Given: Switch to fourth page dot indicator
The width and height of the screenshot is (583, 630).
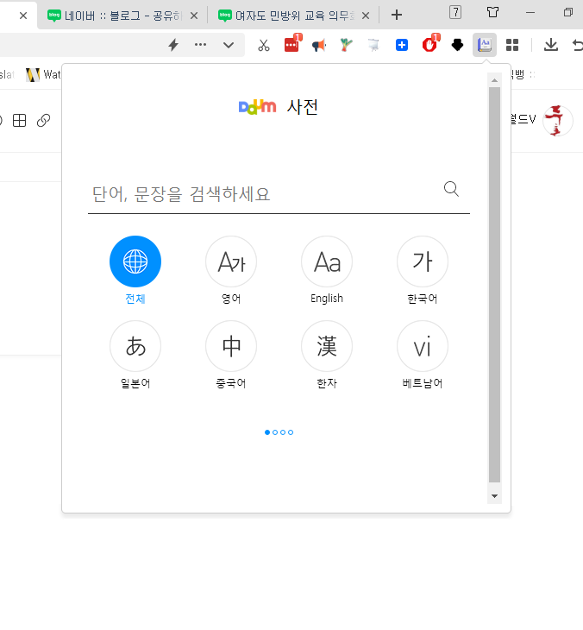Looking at the screenshot, I should [291, 432].
